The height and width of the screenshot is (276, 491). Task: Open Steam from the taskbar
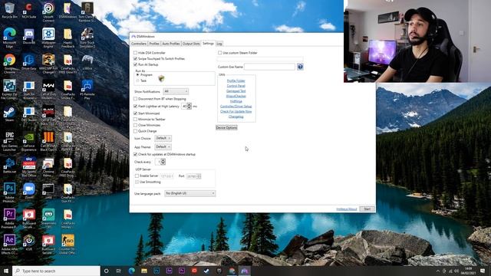pos(206,271)
